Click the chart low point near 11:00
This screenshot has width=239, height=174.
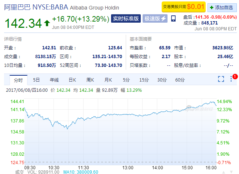(x=67, y=129)
